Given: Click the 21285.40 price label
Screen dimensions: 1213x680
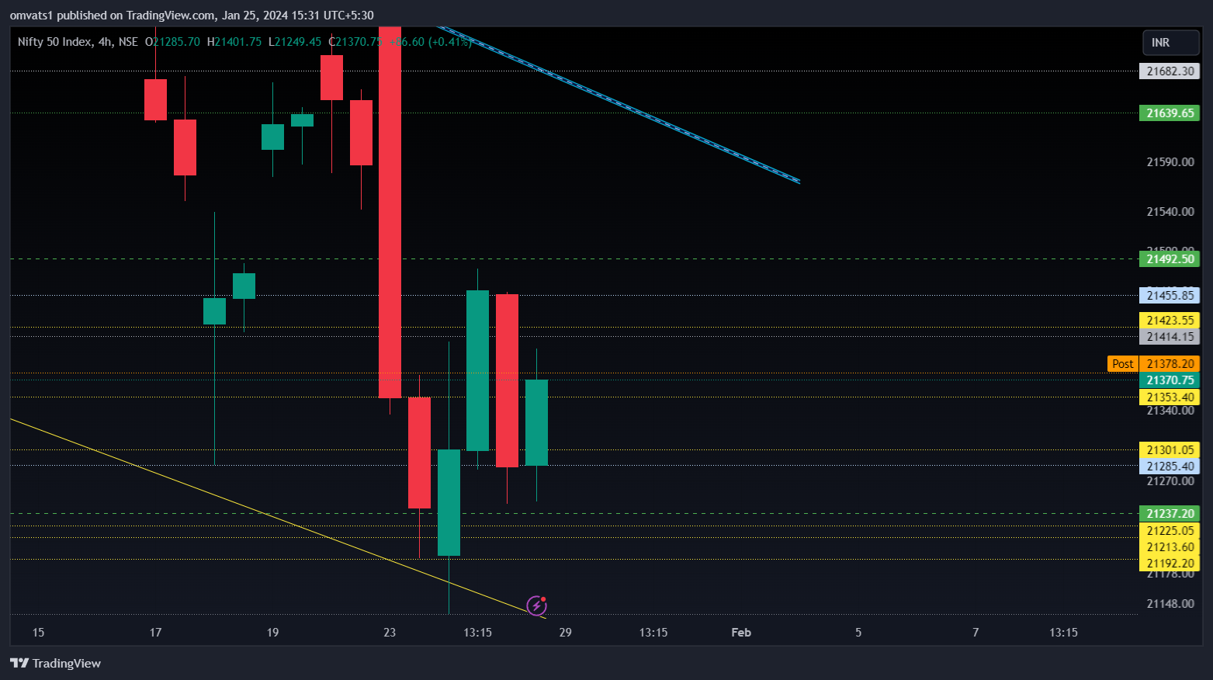Looking at the screenshot, I should pos(1170,467).
